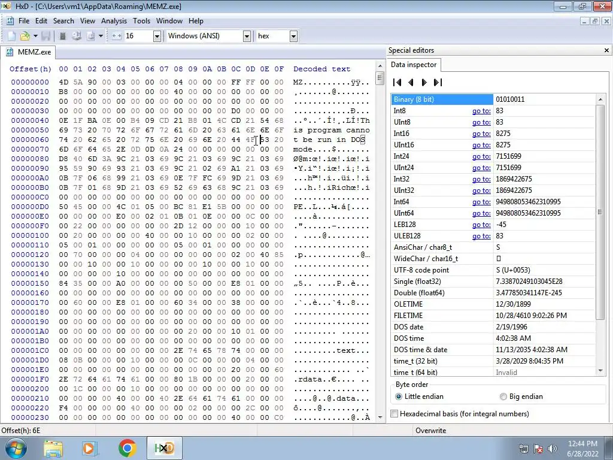
Task: Open the Search menu
Action: coord(63,21)
